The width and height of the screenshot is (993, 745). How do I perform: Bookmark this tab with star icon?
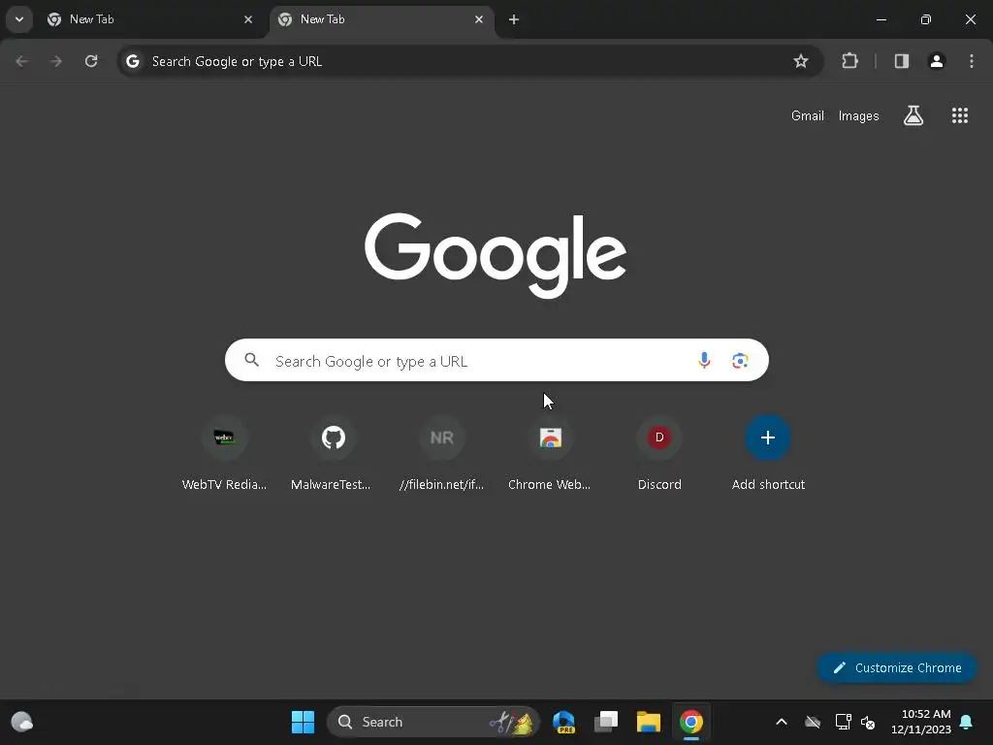pyautogui.click(x=800, y=61)
